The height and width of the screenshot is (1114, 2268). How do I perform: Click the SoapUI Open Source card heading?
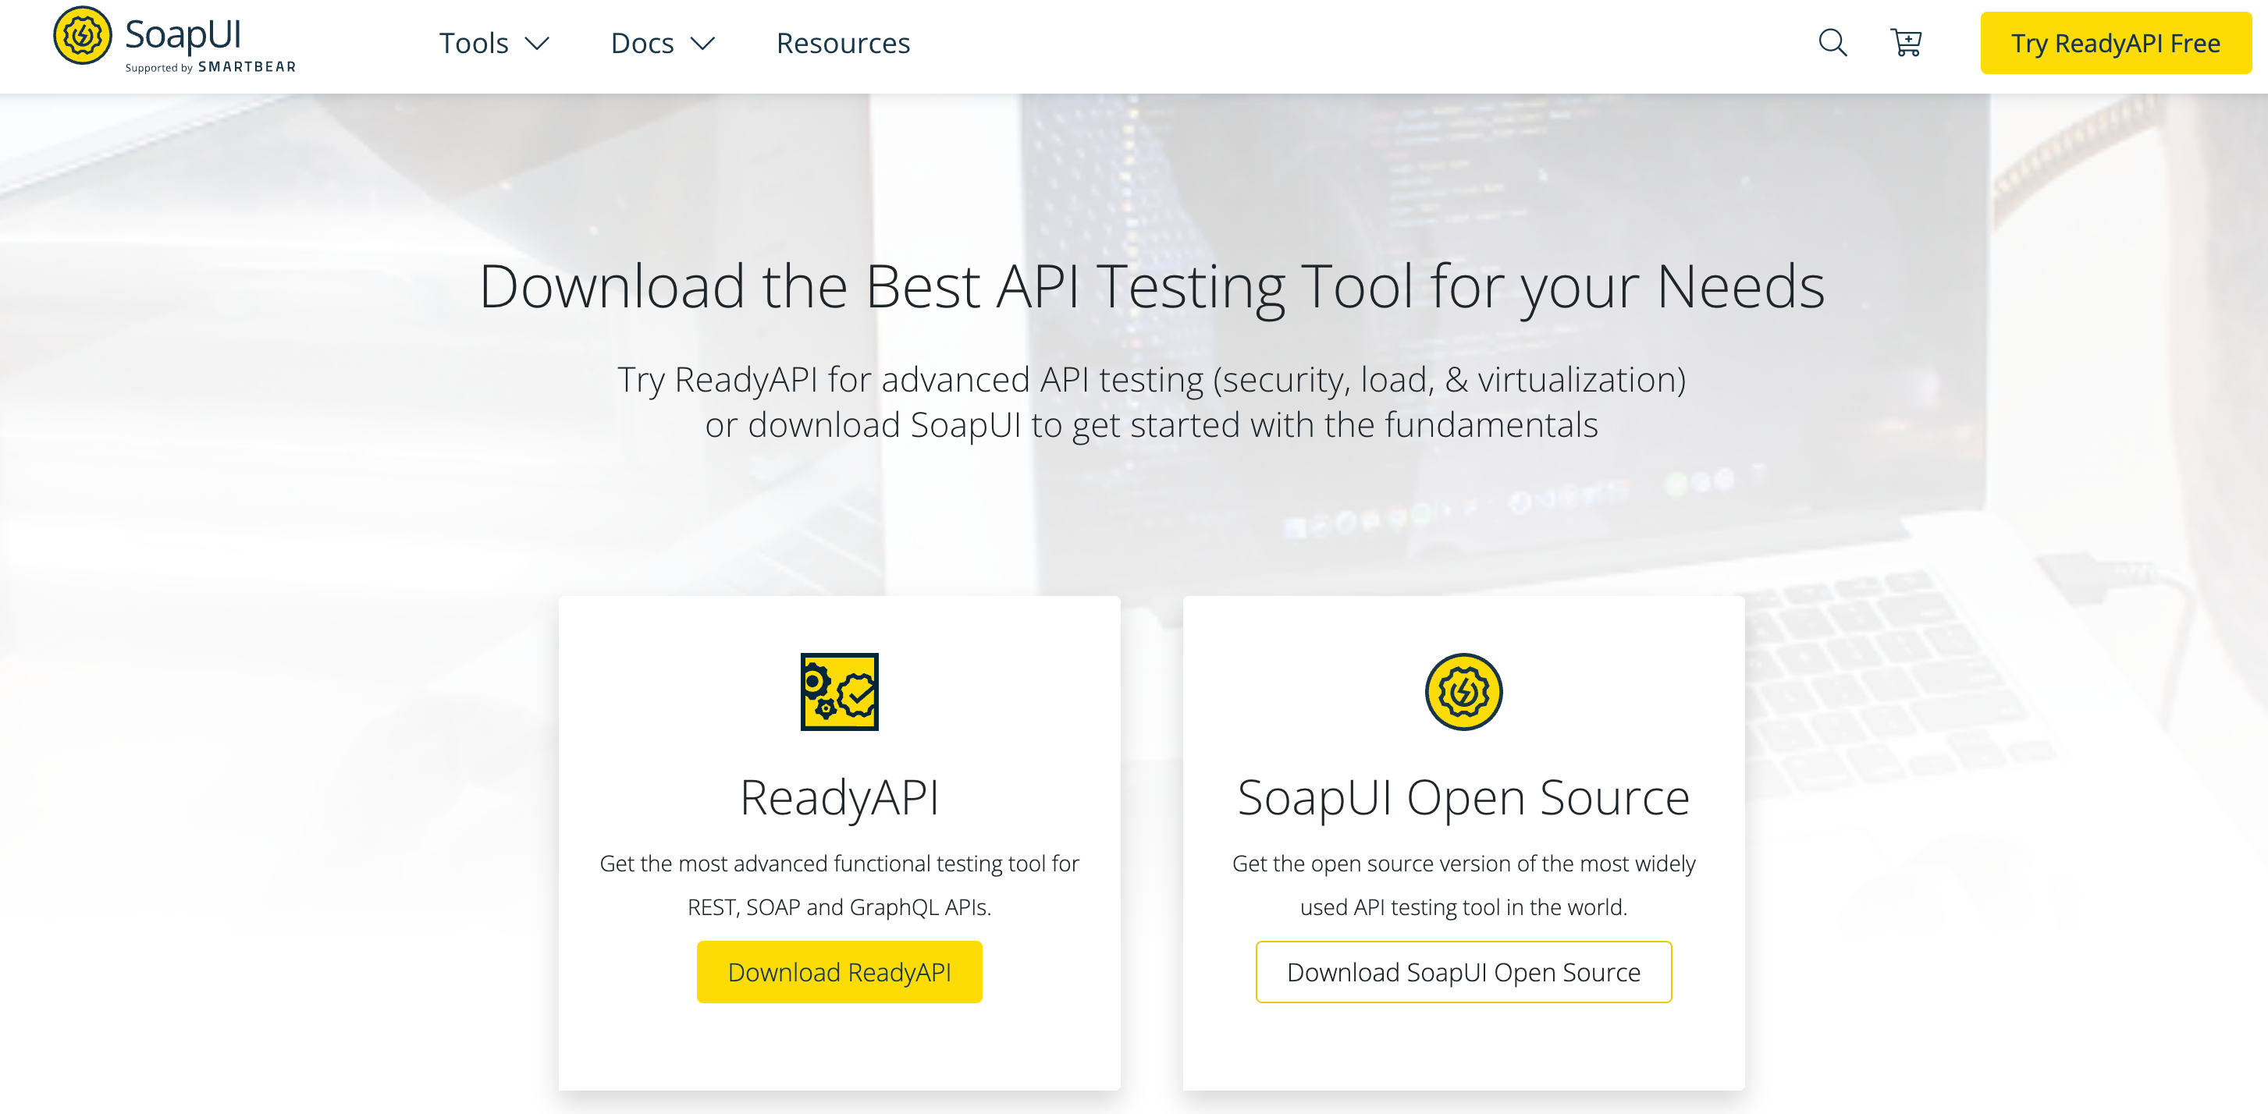pos(1463,797)
